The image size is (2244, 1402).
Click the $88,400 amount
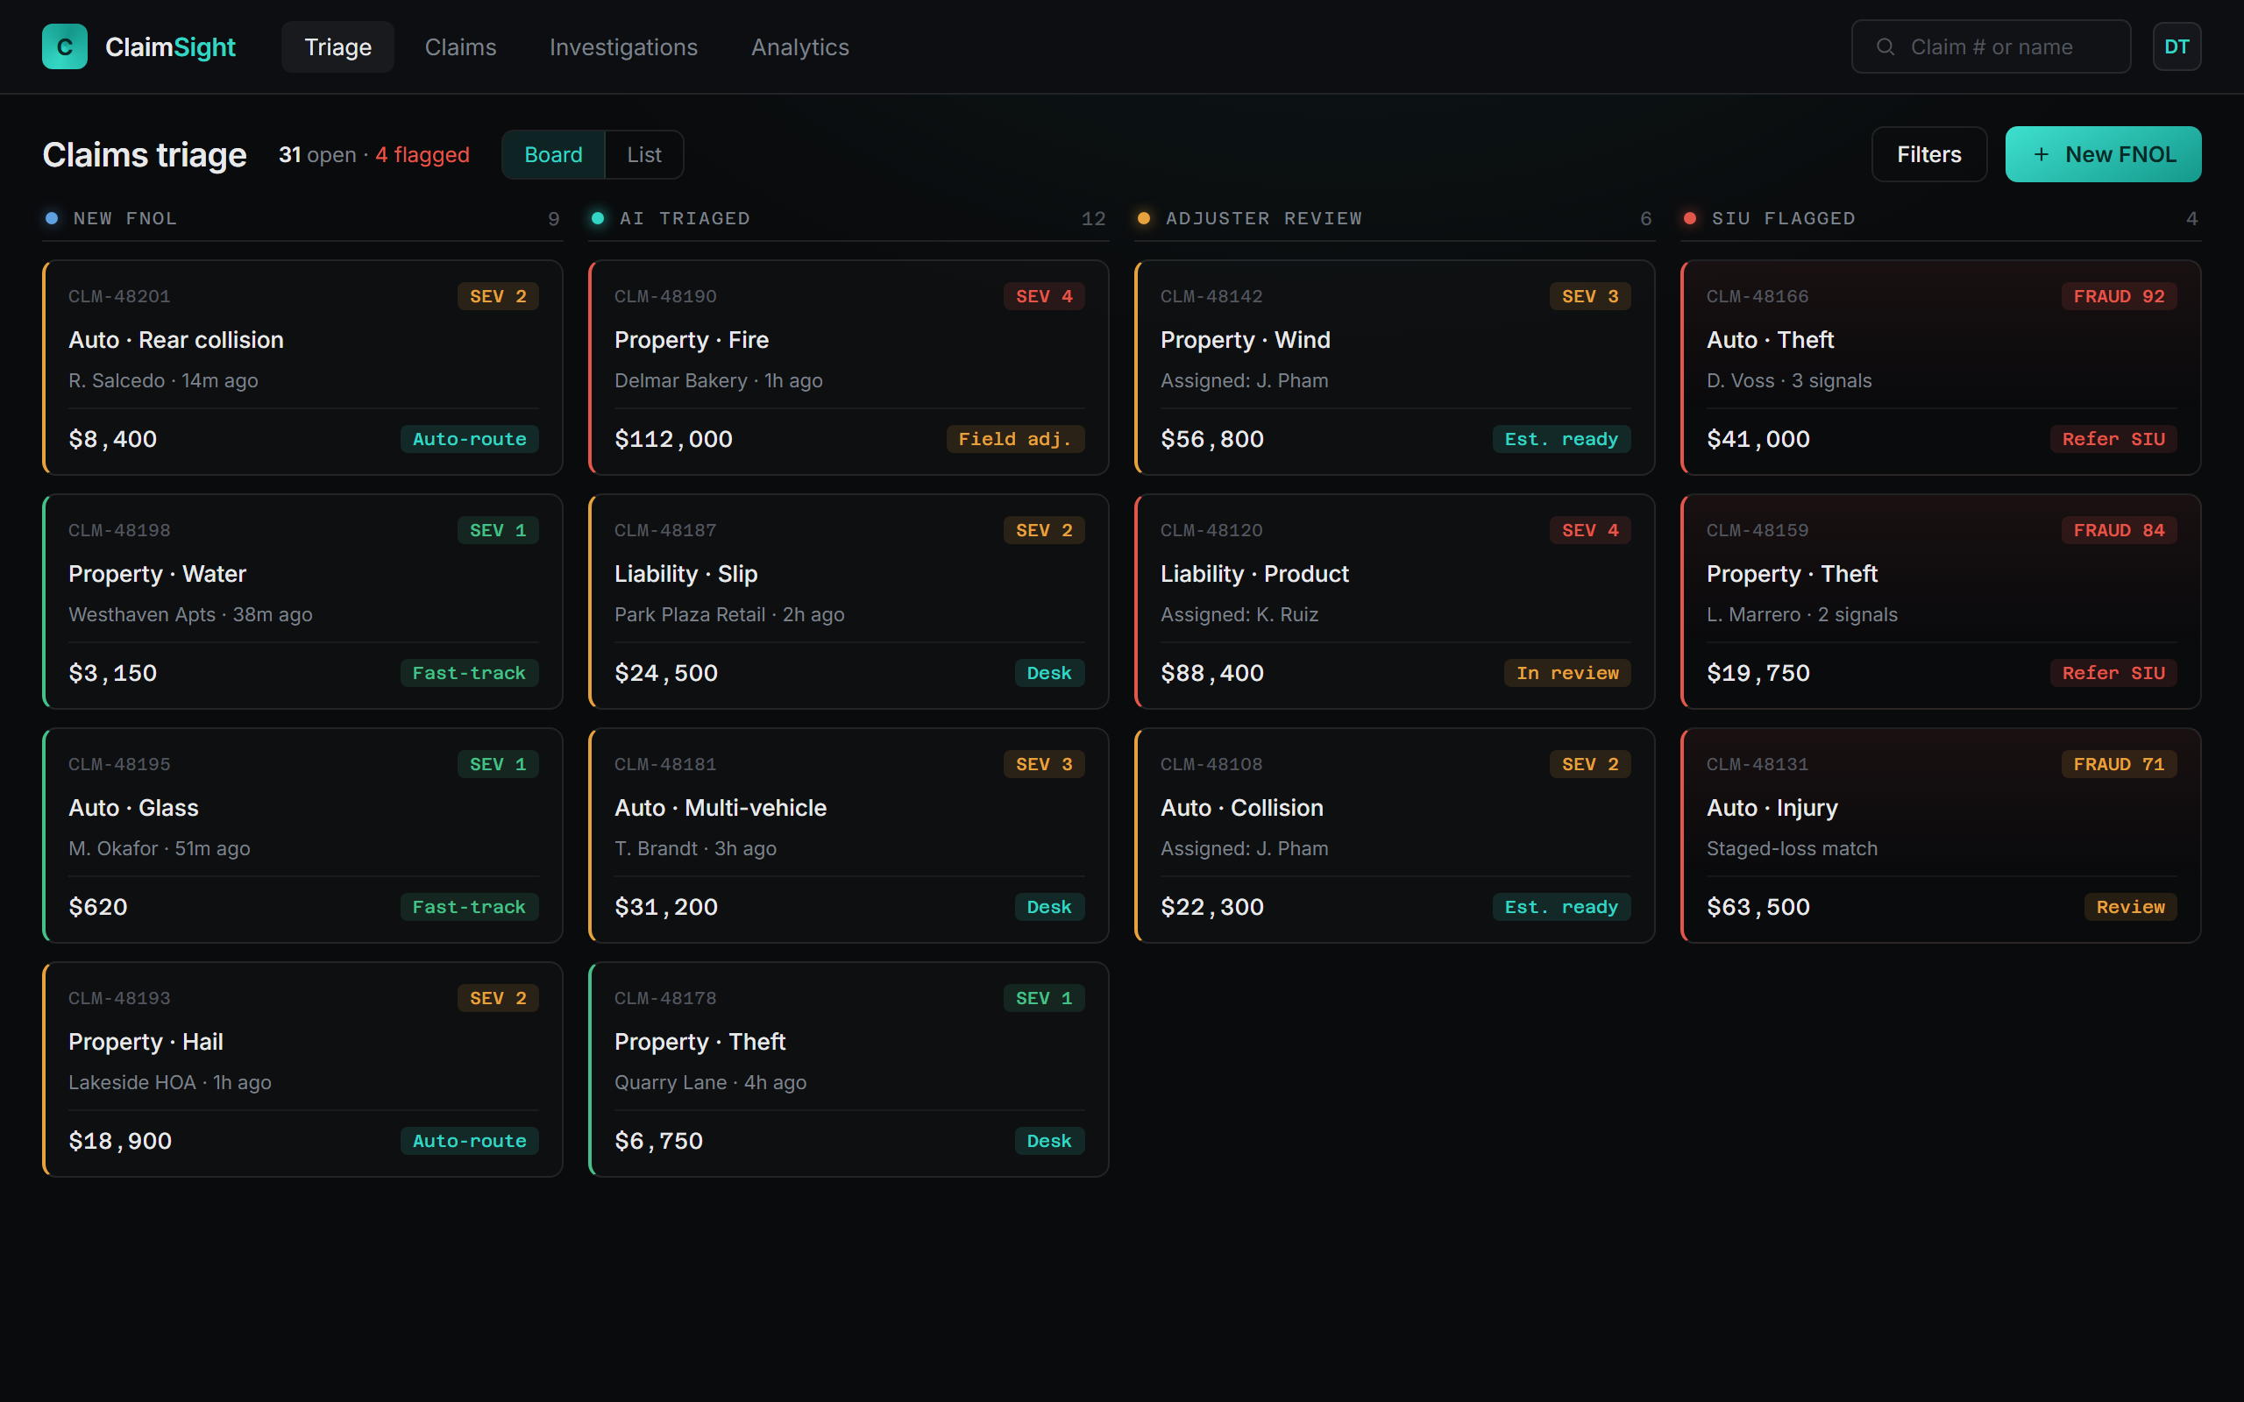[x=1212, y=673]
